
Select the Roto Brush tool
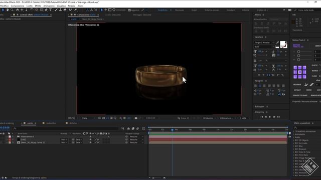[70, 10]
